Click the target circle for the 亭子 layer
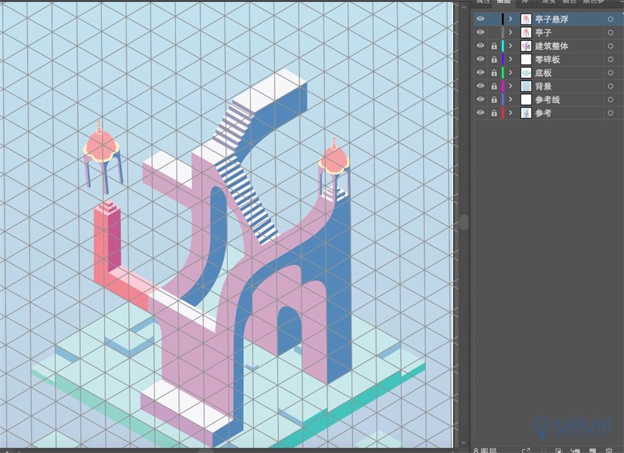 coord(611,32)
